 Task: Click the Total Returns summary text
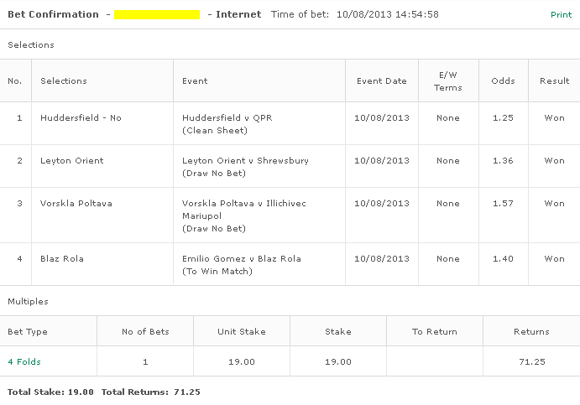point(150,392)
